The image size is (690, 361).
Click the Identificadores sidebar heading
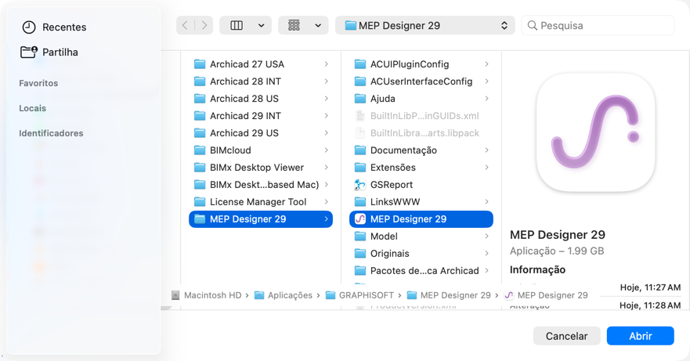click(51, 133)
